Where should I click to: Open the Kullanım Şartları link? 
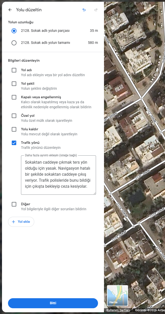point(118,310)
